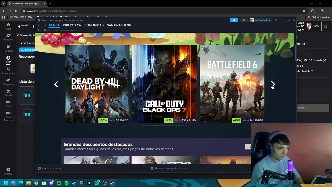Screen dimensions: 332x187
Task: Open a new Chrome tab
Action: coord(50,4)
